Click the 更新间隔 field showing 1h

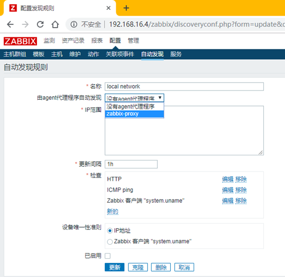tap(131, 164)
